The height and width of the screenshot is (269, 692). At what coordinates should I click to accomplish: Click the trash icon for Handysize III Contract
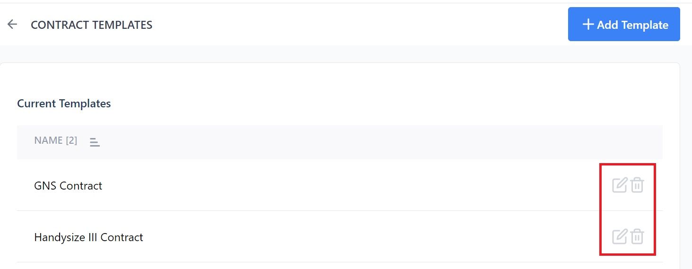(x=637, y=236)
